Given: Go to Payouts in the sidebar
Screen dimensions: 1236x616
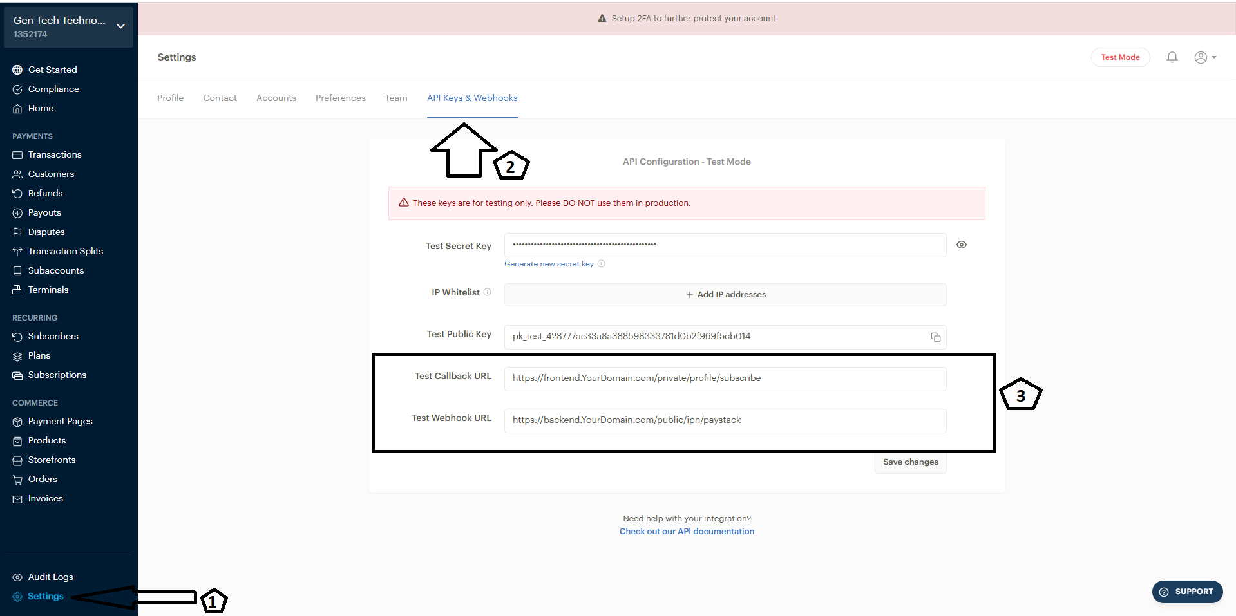Looking at the screenshot, I should (x=44, y=212).
